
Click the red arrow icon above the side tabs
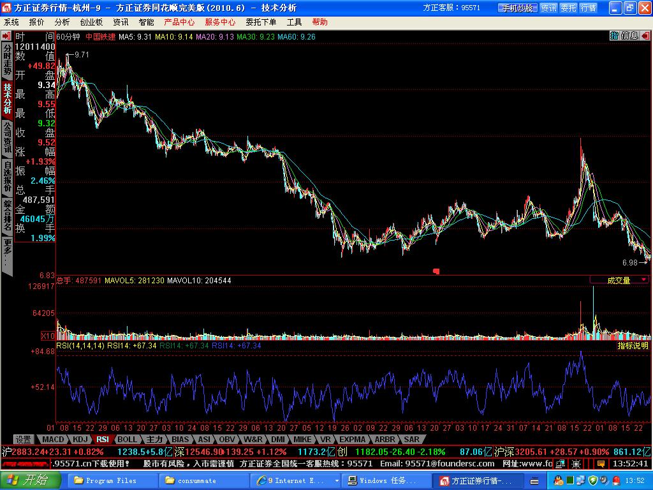click(6, 36)
